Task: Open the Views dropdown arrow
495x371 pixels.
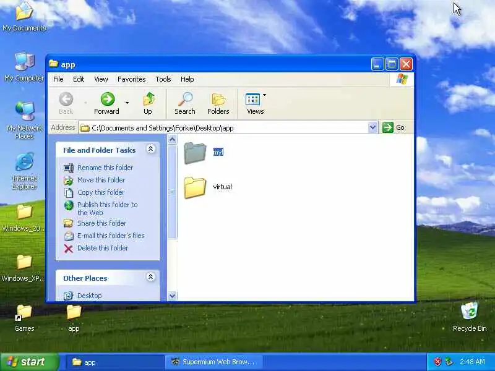Action: click(x=265, y=95)
